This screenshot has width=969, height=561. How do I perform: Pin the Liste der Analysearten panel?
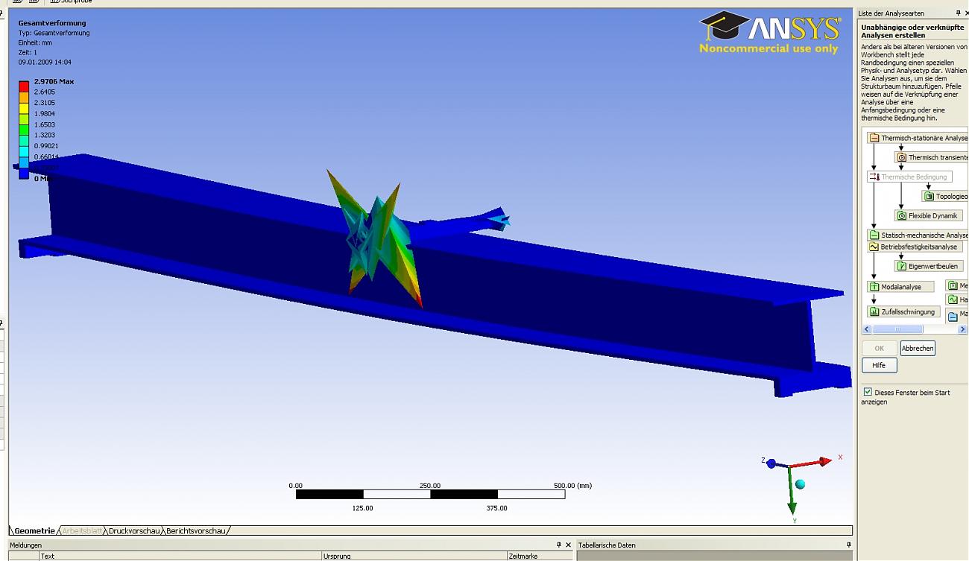959,13
